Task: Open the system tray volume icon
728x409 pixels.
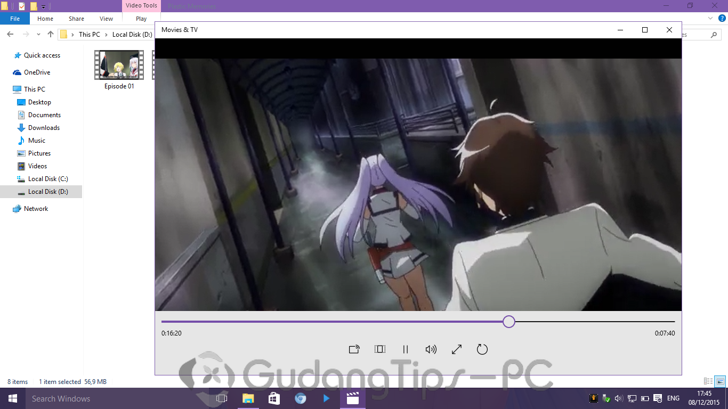Action: 619,398
